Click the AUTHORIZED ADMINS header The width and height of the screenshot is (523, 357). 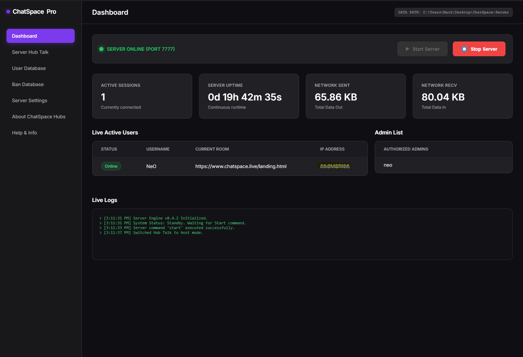click(x=406, y=149)
